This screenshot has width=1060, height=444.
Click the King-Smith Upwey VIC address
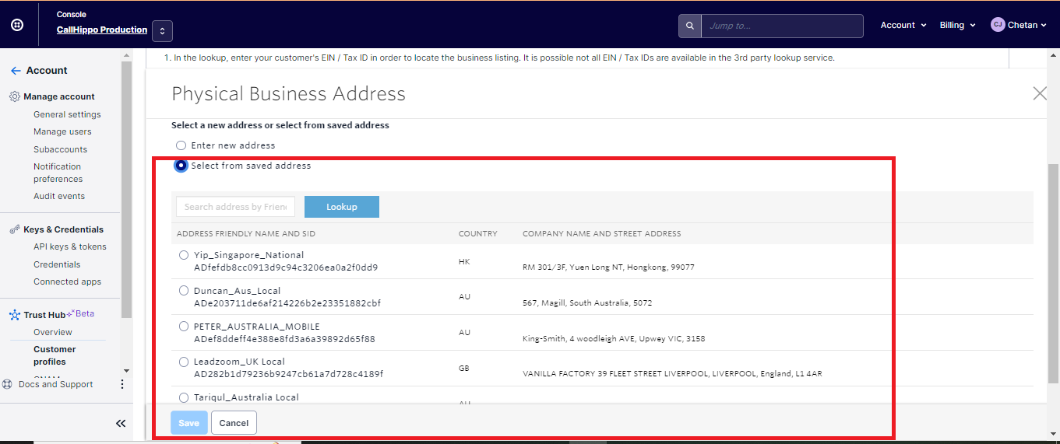[614, 338]
